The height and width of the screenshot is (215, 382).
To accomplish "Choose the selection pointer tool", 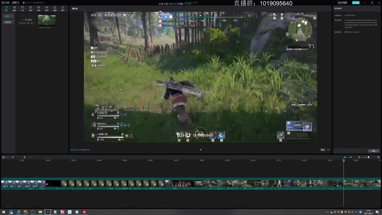I will [4, 157].
